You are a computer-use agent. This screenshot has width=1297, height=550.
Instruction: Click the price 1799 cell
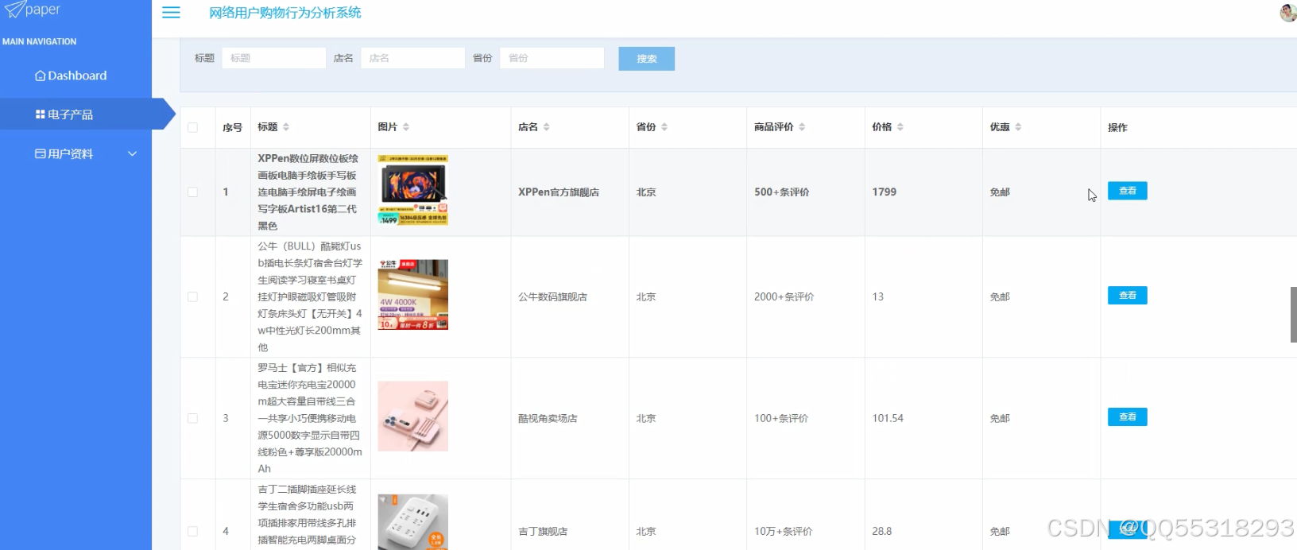point(884,192)
